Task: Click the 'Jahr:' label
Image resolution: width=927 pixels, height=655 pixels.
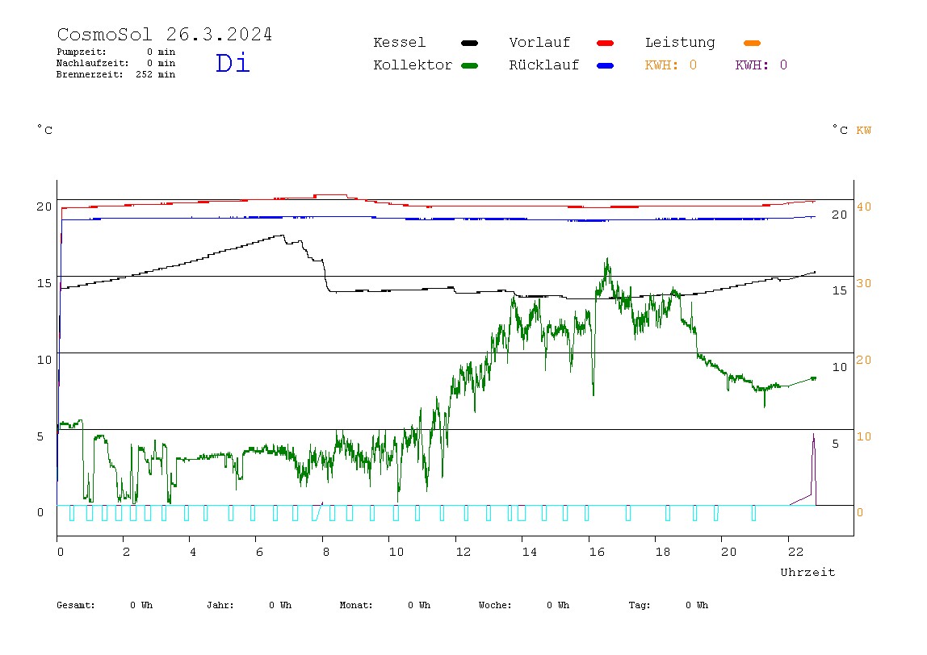Action: 220,605
